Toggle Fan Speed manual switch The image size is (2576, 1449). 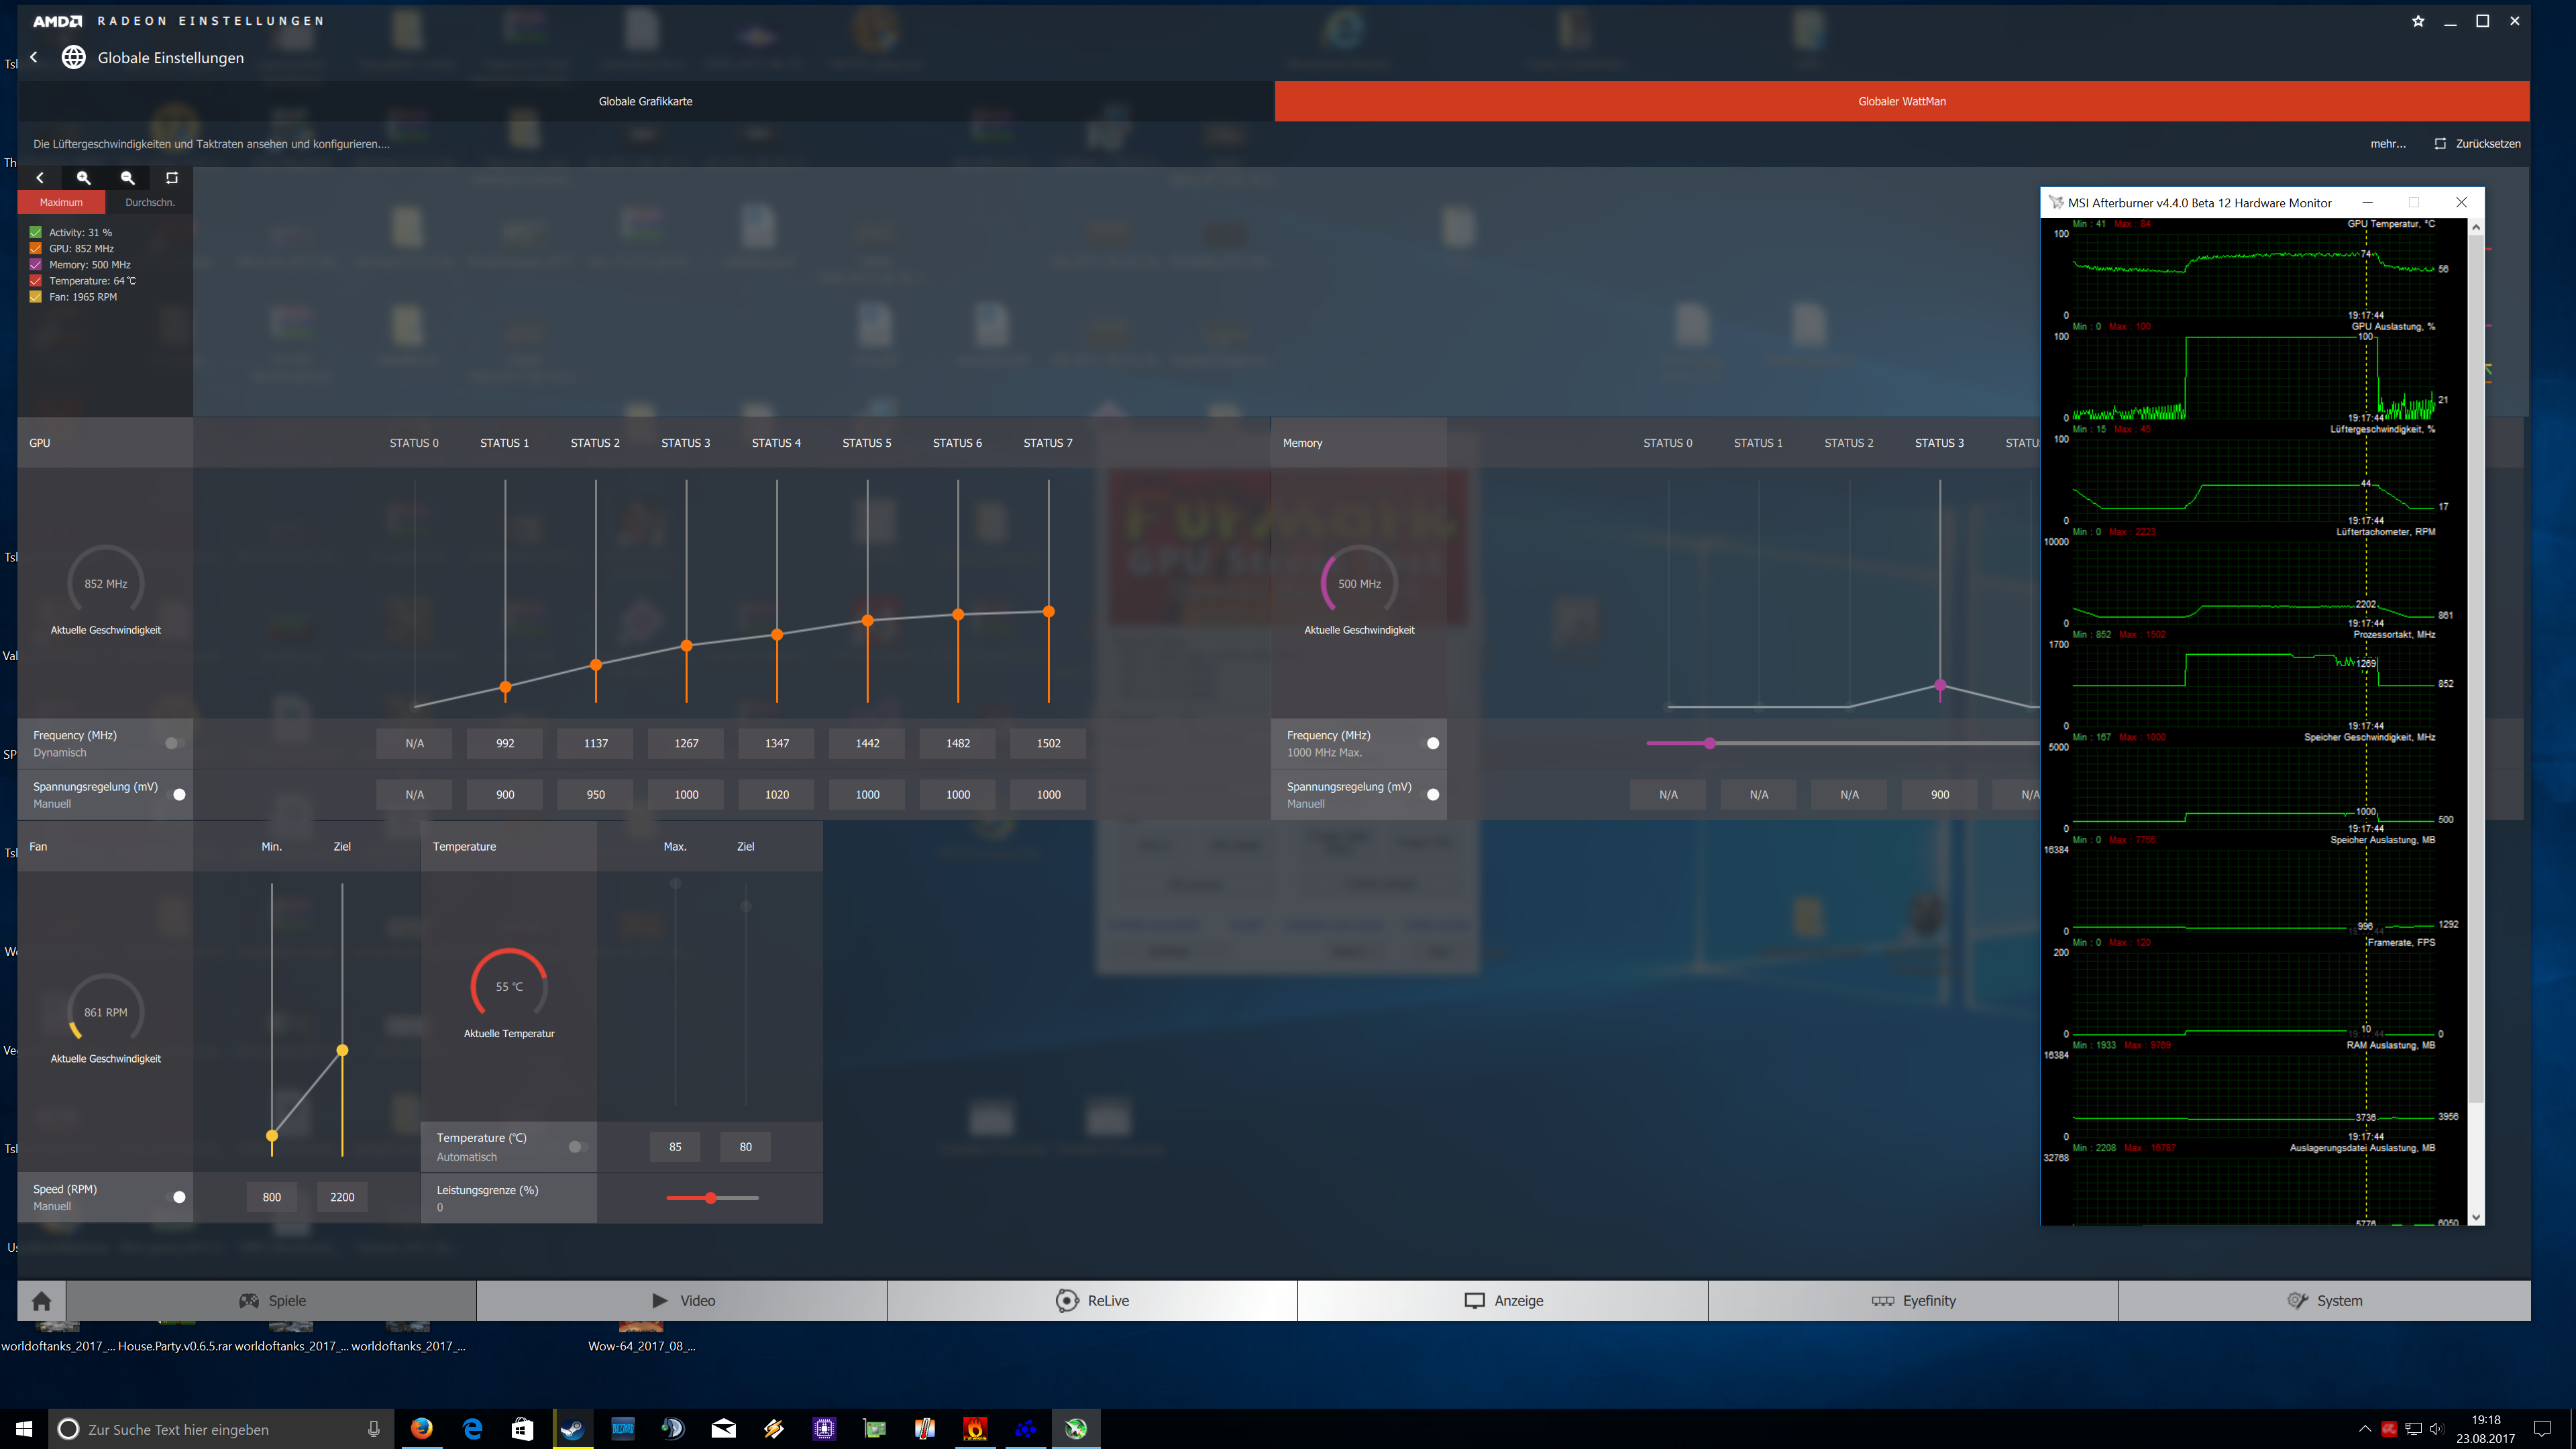click(x=175, y=1197)
